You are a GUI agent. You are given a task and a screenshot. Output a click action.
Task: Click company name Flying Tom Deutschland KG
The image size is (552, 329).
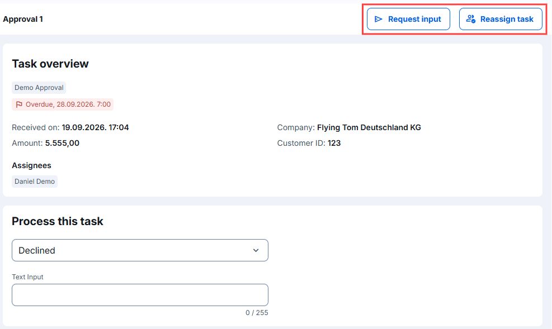coord(369,127)
